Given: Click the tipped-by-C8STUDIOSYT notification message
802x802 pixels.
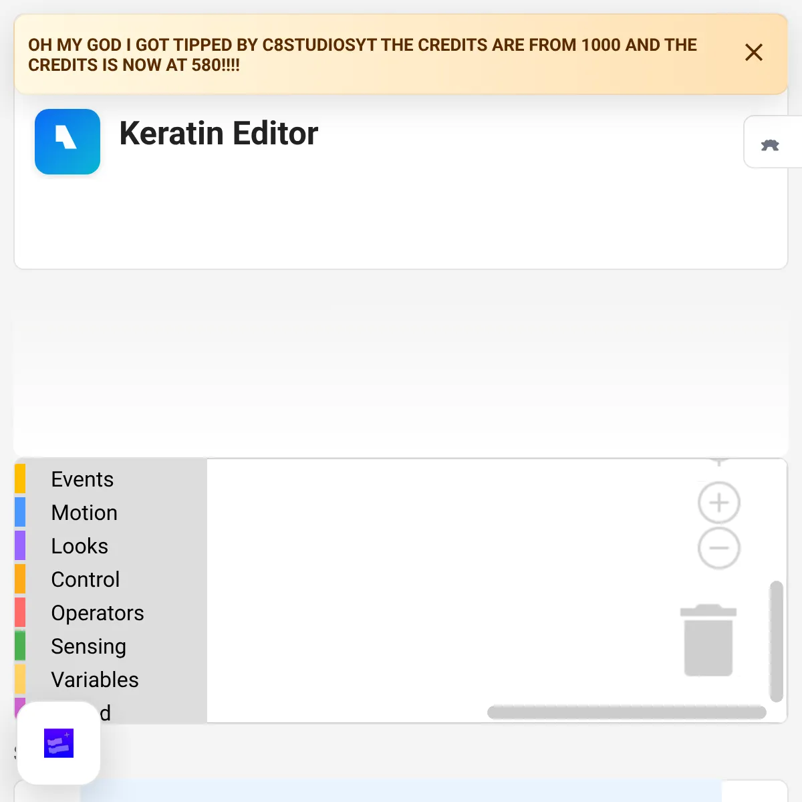Looking at the screenshot, I should click(x=362, y=55).
